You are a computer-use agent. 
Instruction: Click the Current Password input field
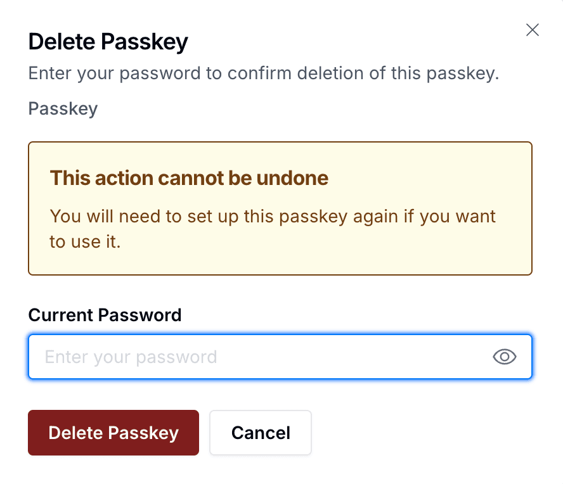click(x=254, y=357)
